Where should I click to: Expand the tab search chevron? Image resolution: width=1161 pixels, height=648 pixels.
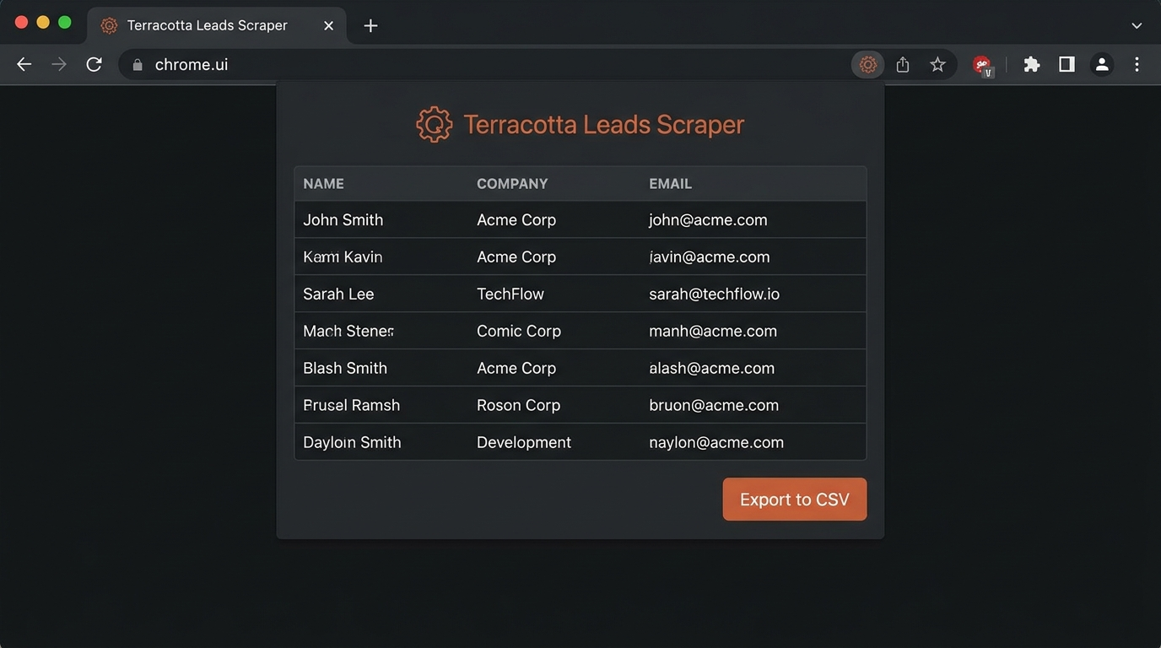point(1137,25)
